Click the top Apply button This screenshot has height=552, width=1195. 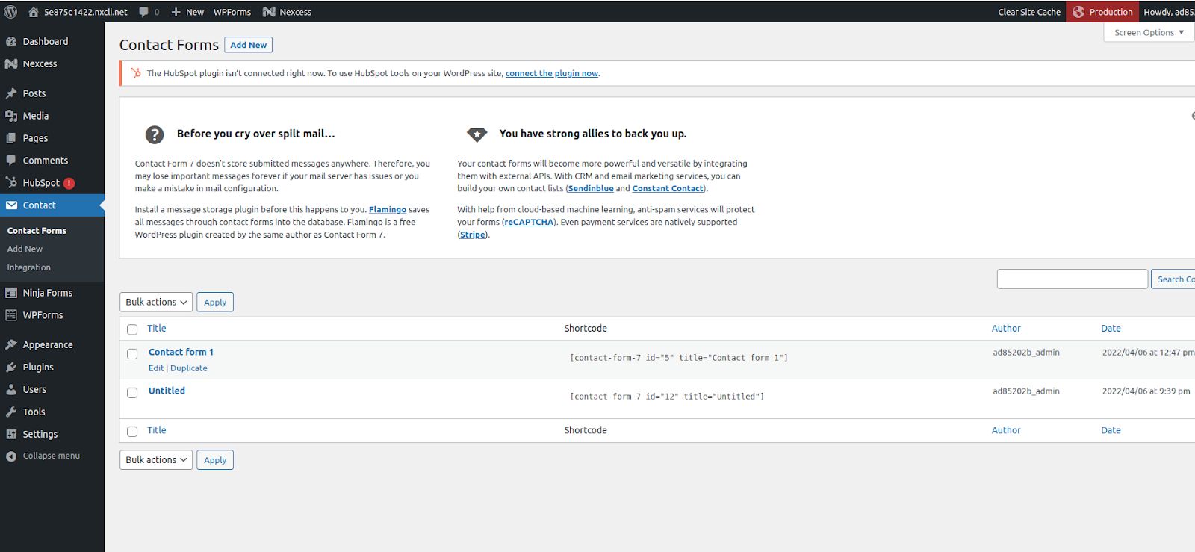(x=215, y=302)
